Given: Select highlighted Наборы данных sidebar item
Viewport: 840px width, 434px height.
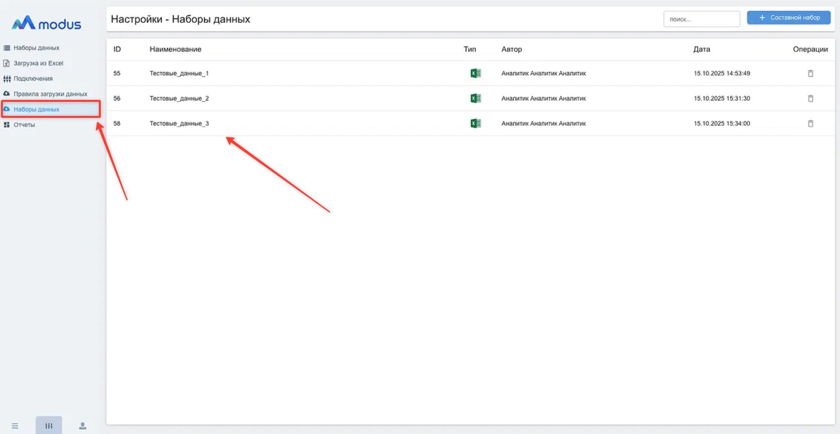Looking at the screenshot, I should (36, 110).
